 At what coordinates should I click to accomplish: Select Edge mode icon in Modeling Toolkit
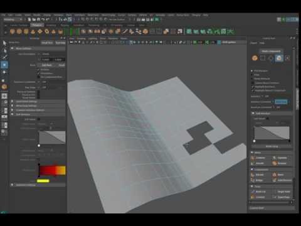[x=271, y=58]
